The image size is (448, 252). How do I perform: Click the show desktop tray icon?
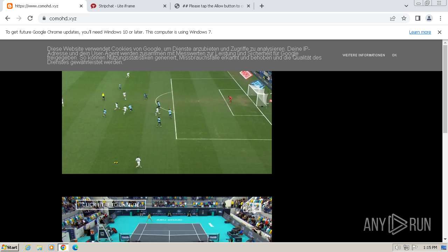tap(444, 247)
